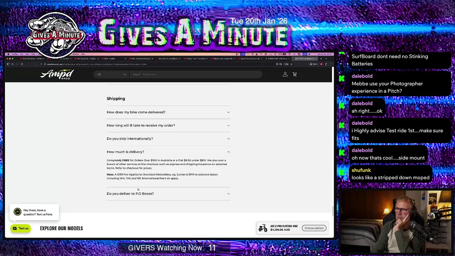Open the shopping cart icon

coord(295,74)
